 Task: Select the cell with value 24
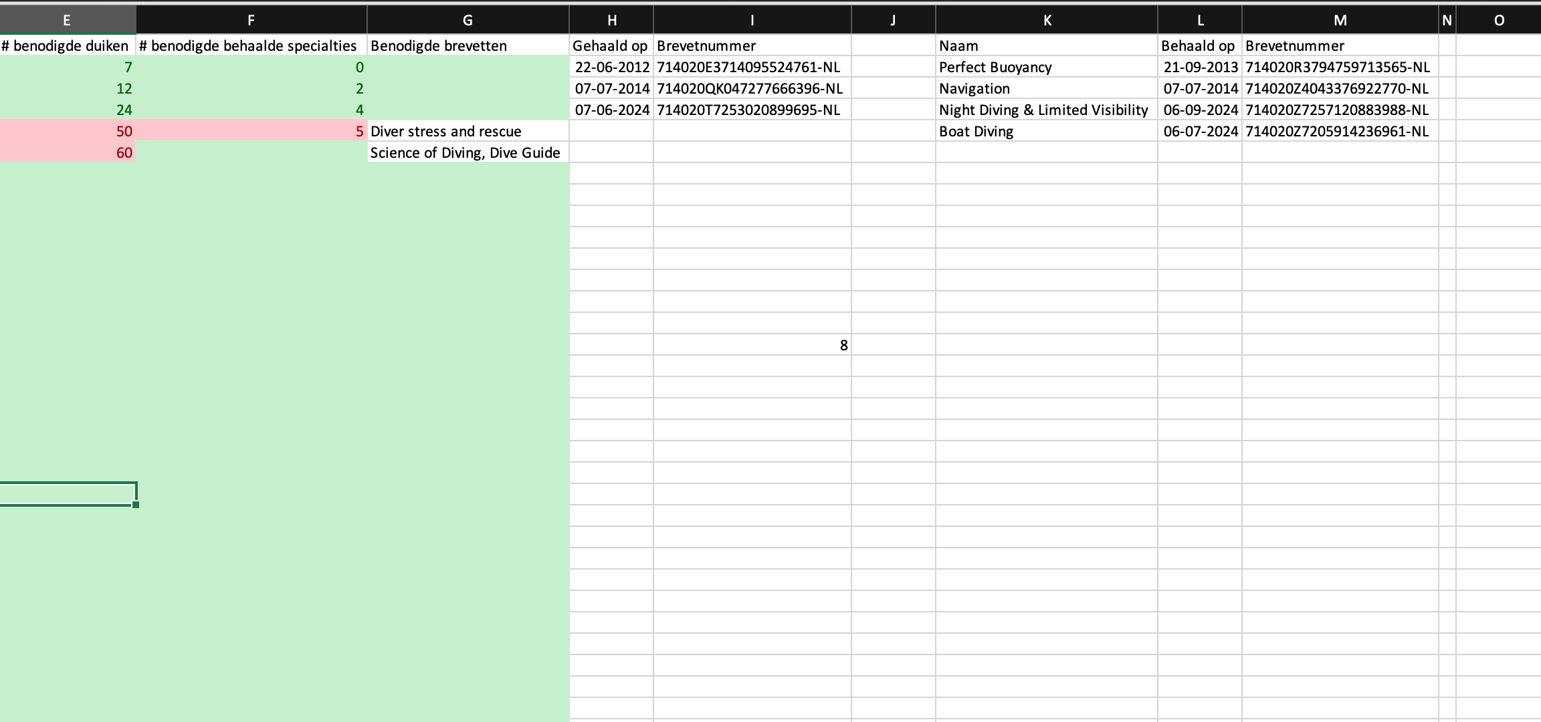pos(68,110)
